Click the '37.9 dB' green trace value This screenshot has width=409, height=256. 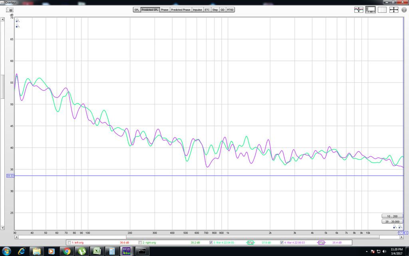[266, 243]
